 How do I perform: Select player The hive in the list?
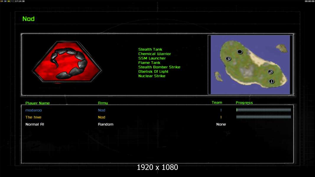(33, 117)
